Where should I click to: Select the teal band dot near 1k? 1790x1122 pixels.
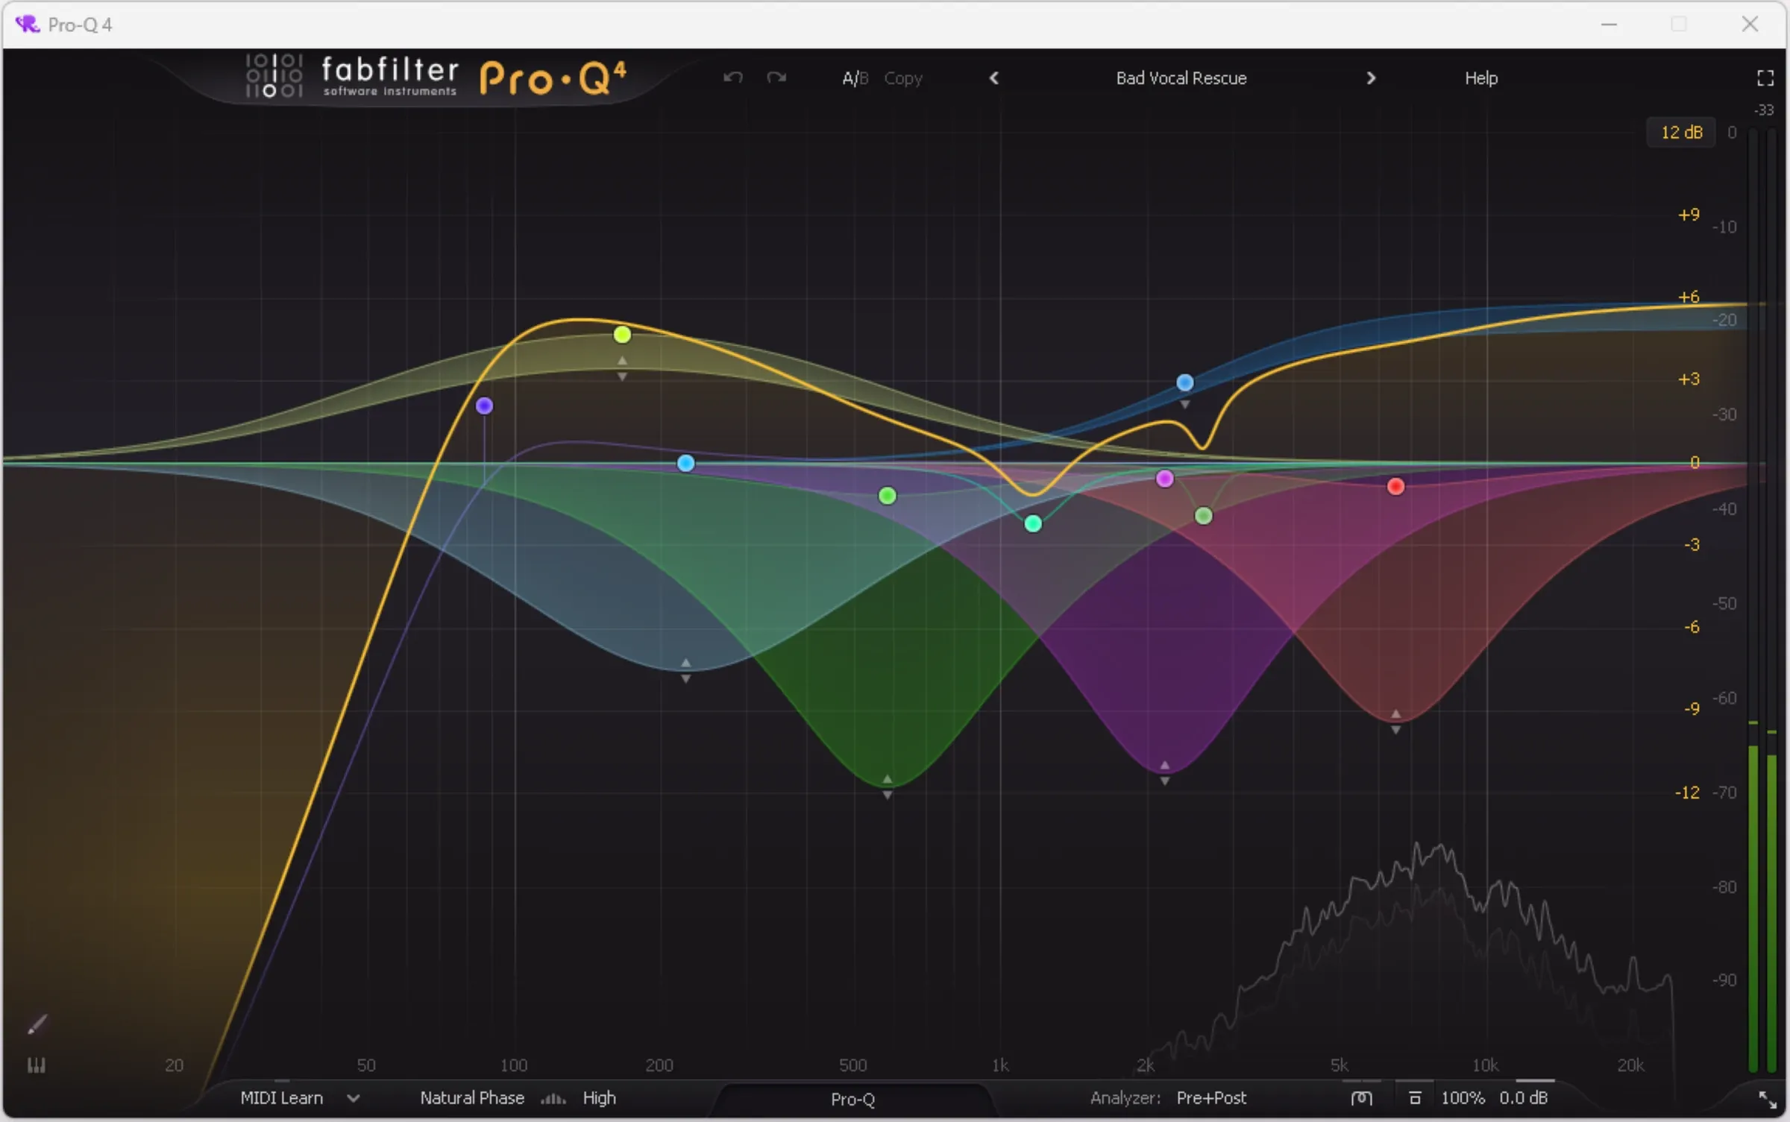[1033, 524]
